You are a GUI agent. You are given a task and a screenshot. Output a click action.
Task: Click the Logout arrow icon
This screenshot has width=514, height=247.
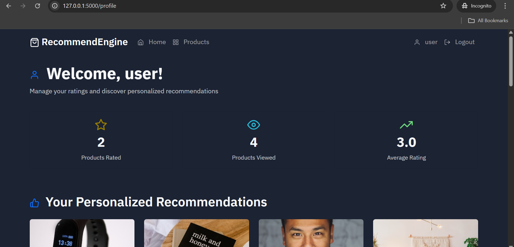447,42
